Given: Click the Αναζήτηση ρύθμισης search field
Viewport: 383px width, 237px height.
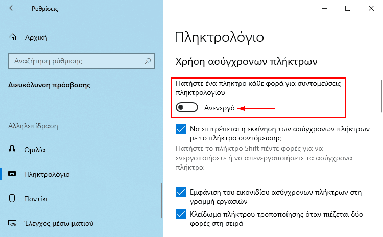Looking at the screenshot, I should tap(82, 61).
